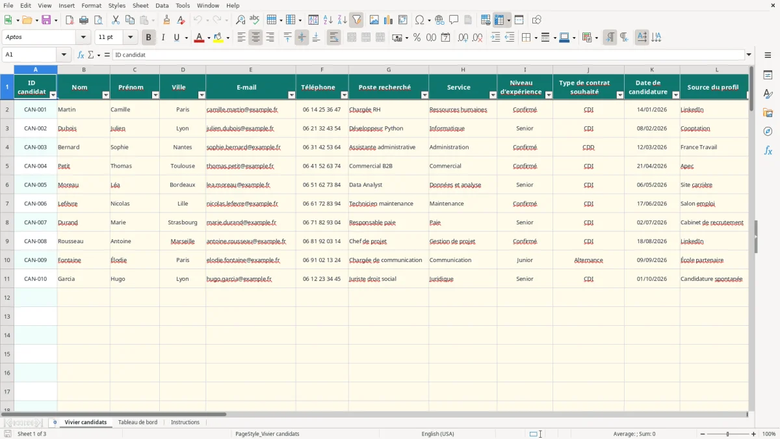Screen dimensions: 780x439
Task: Click the Increase Indent icon
Action: (495, 38)
